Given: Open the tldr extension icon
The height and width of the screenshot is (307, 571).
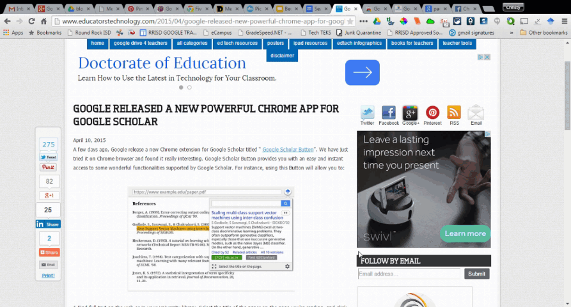Looking at the screenshot, I should pyautogui.click(x=390, y=21).
